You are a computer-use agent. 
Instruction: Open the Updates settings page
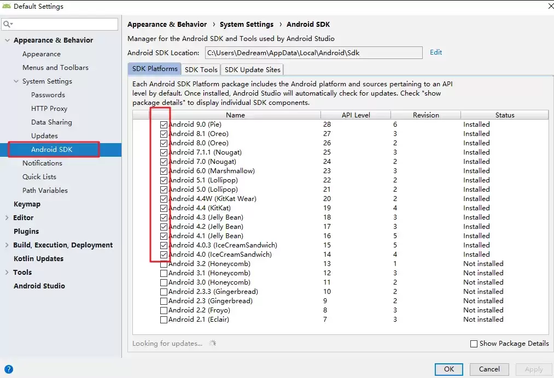44,136
